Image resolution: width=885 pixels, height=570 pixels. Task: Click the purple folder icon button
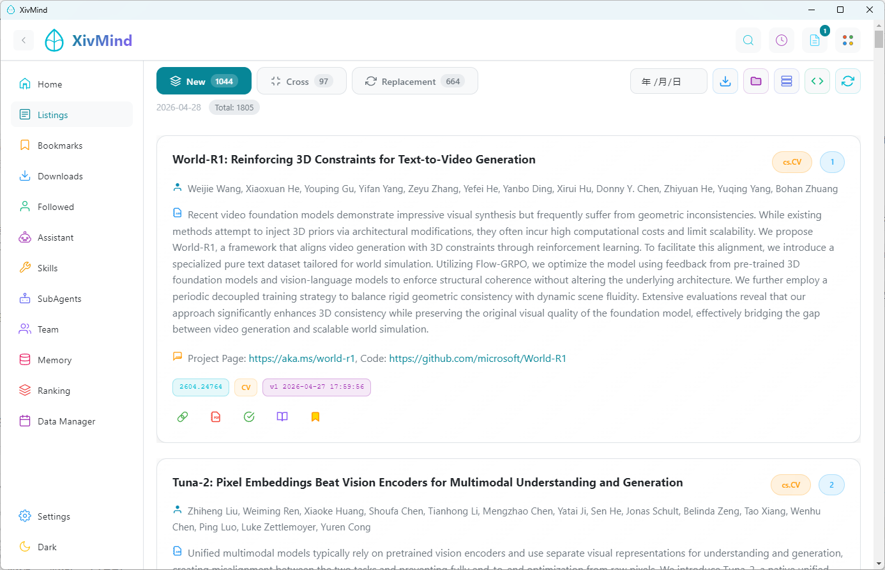click(x=756, y=81)
